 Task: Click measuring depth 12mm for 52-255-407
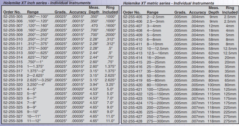(x=214, y=26)
